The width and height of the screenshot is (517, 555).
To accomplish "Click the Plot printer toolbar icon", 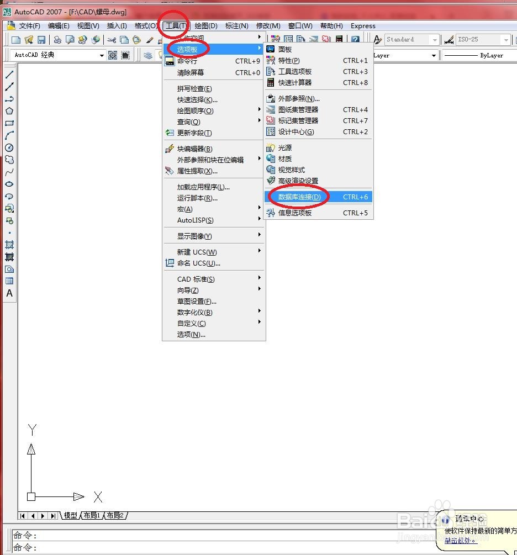I will (57, 40).
